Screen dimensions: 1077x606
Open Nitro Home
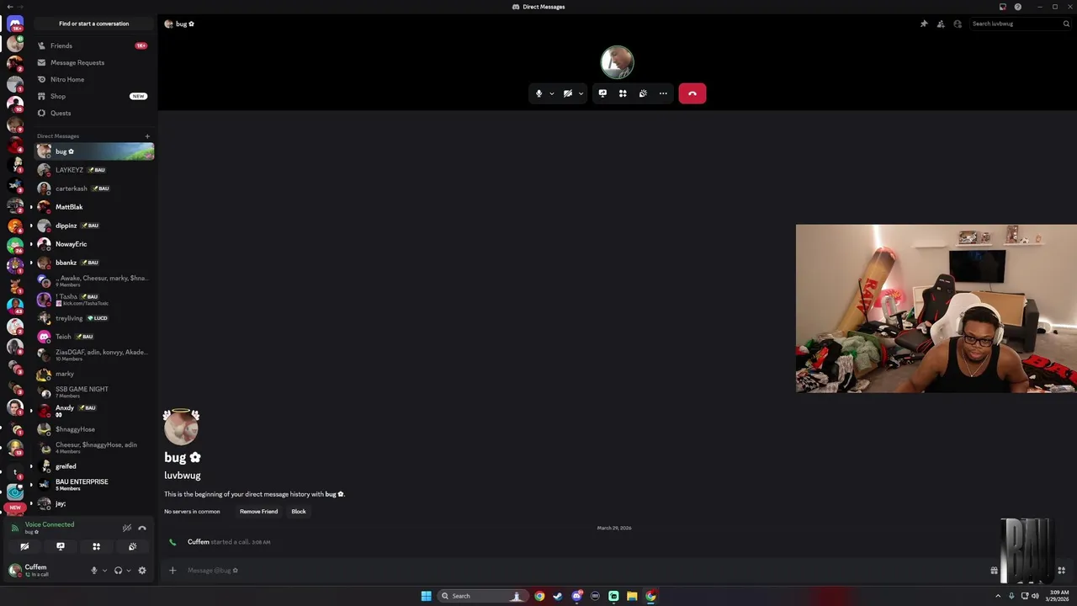(x=93, y=79)
